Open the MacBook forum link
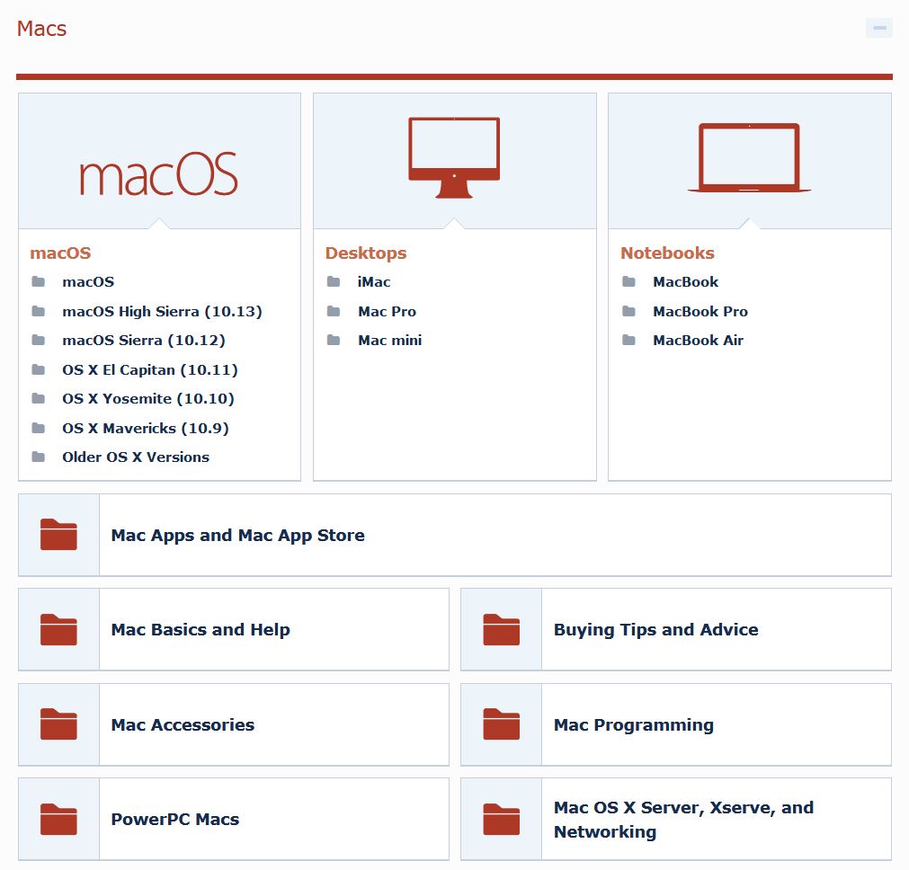909x870 pixels. (685, 281)
